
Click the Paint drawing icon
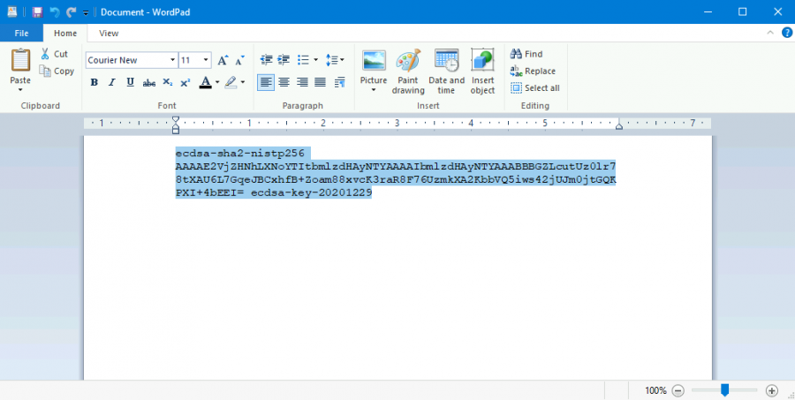point(408,62)
